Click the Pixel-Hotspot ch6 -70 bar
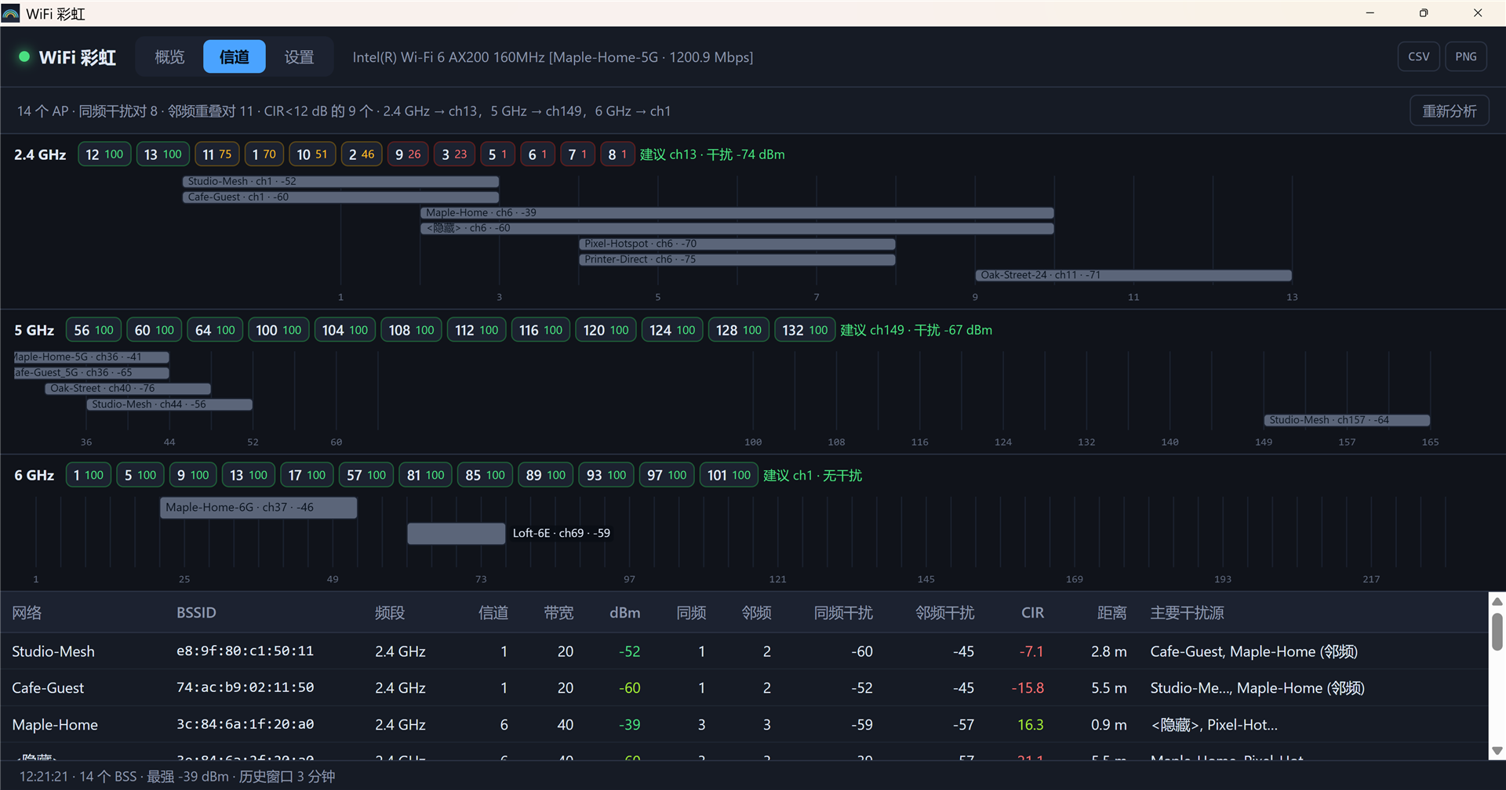 tap(737, 244)
